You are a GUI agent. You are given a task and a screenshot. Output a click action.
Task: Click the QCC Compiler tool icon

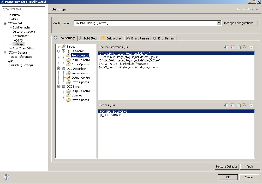pos(63,51)
